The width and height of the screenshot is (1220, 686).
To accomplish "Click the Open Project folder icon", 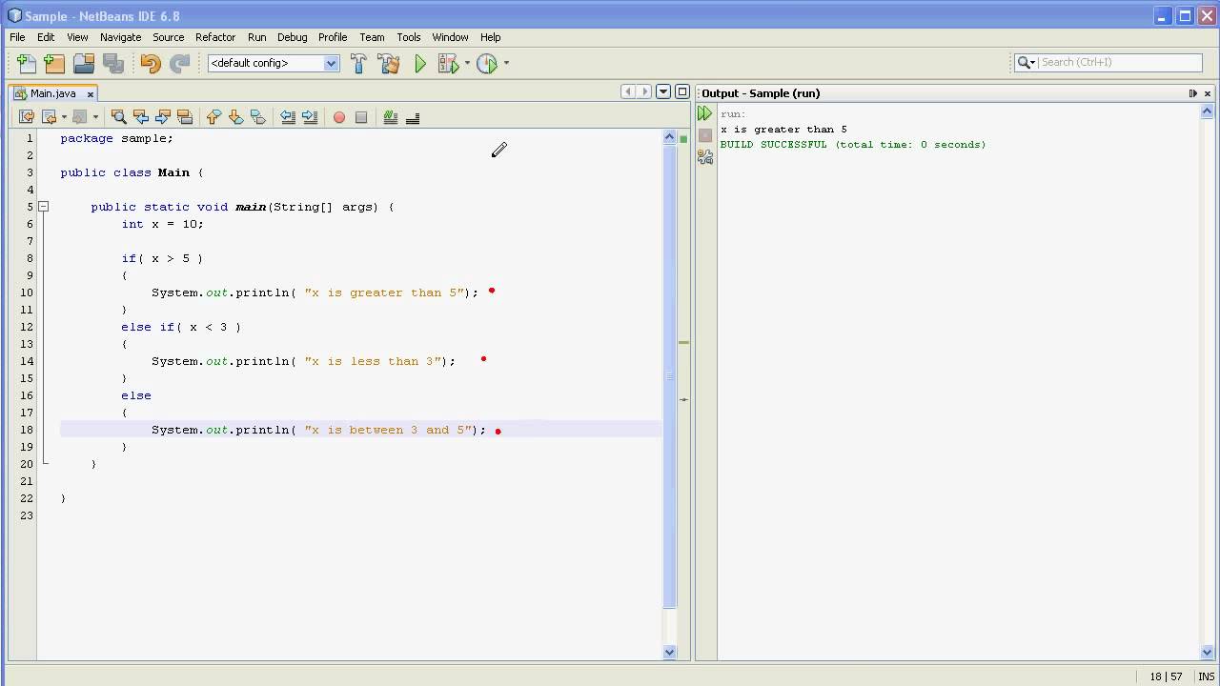I will [x=84, y=64].
